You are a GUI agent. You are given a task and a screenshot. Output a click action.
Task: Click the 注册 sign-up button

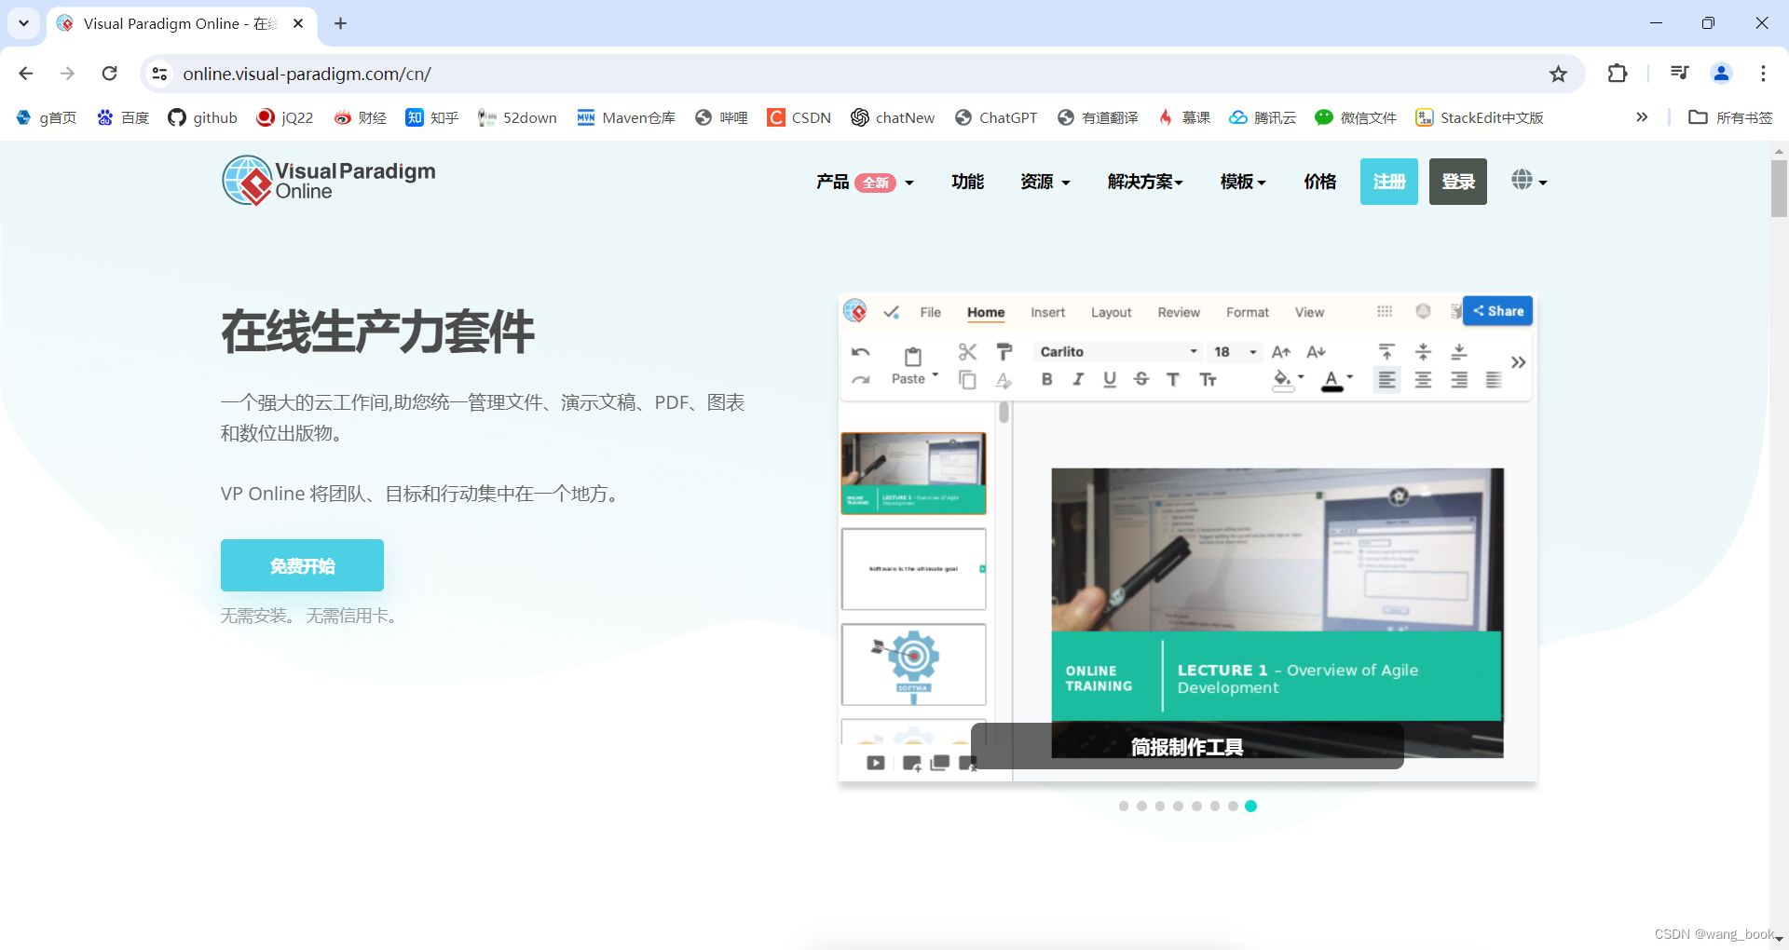[1388, 182]
